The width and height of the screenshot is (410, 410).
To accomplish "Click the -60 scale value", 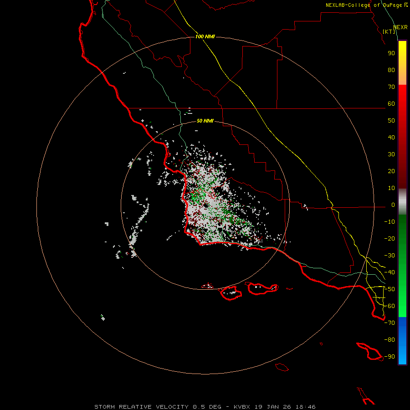I will point(389,306).
